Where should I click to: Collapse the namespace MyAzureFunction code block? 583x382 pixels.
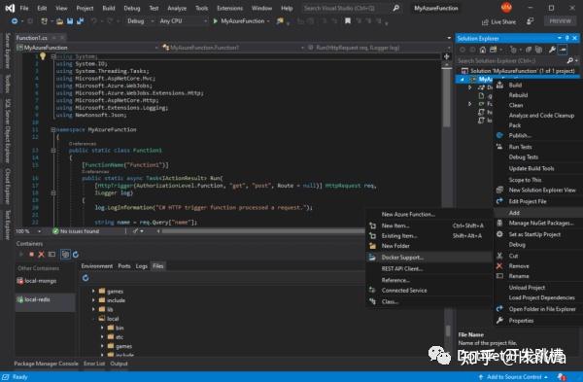(53, 130)
